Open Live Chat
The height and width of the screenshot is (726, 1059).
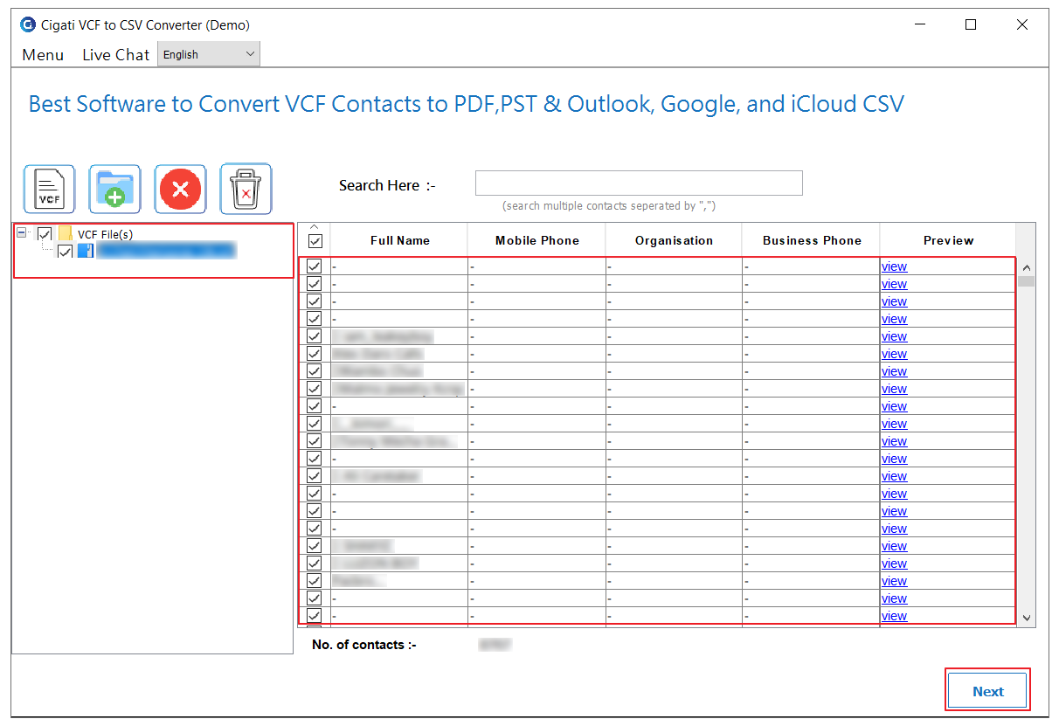pos(116,54)
